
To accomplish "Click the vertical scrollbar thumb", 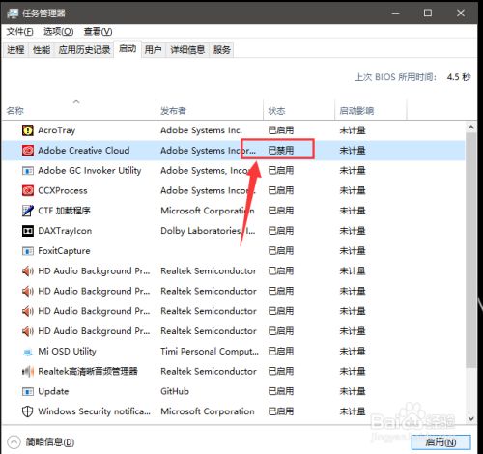I will coord(471,250).
